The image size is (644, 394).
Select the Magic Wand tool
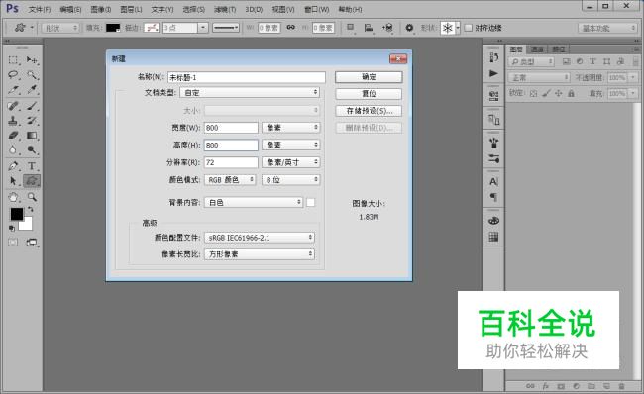point(32,75)
